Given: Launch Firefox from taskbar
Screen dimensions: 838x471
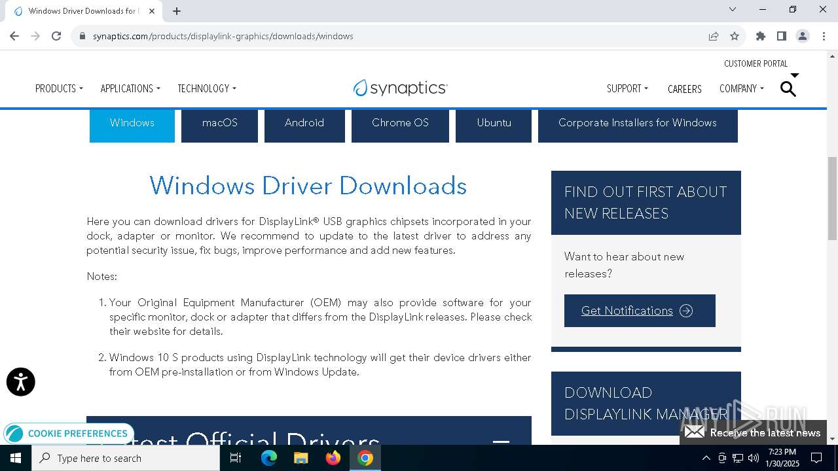Looking at the screenshot, I should tap(333, 458).
